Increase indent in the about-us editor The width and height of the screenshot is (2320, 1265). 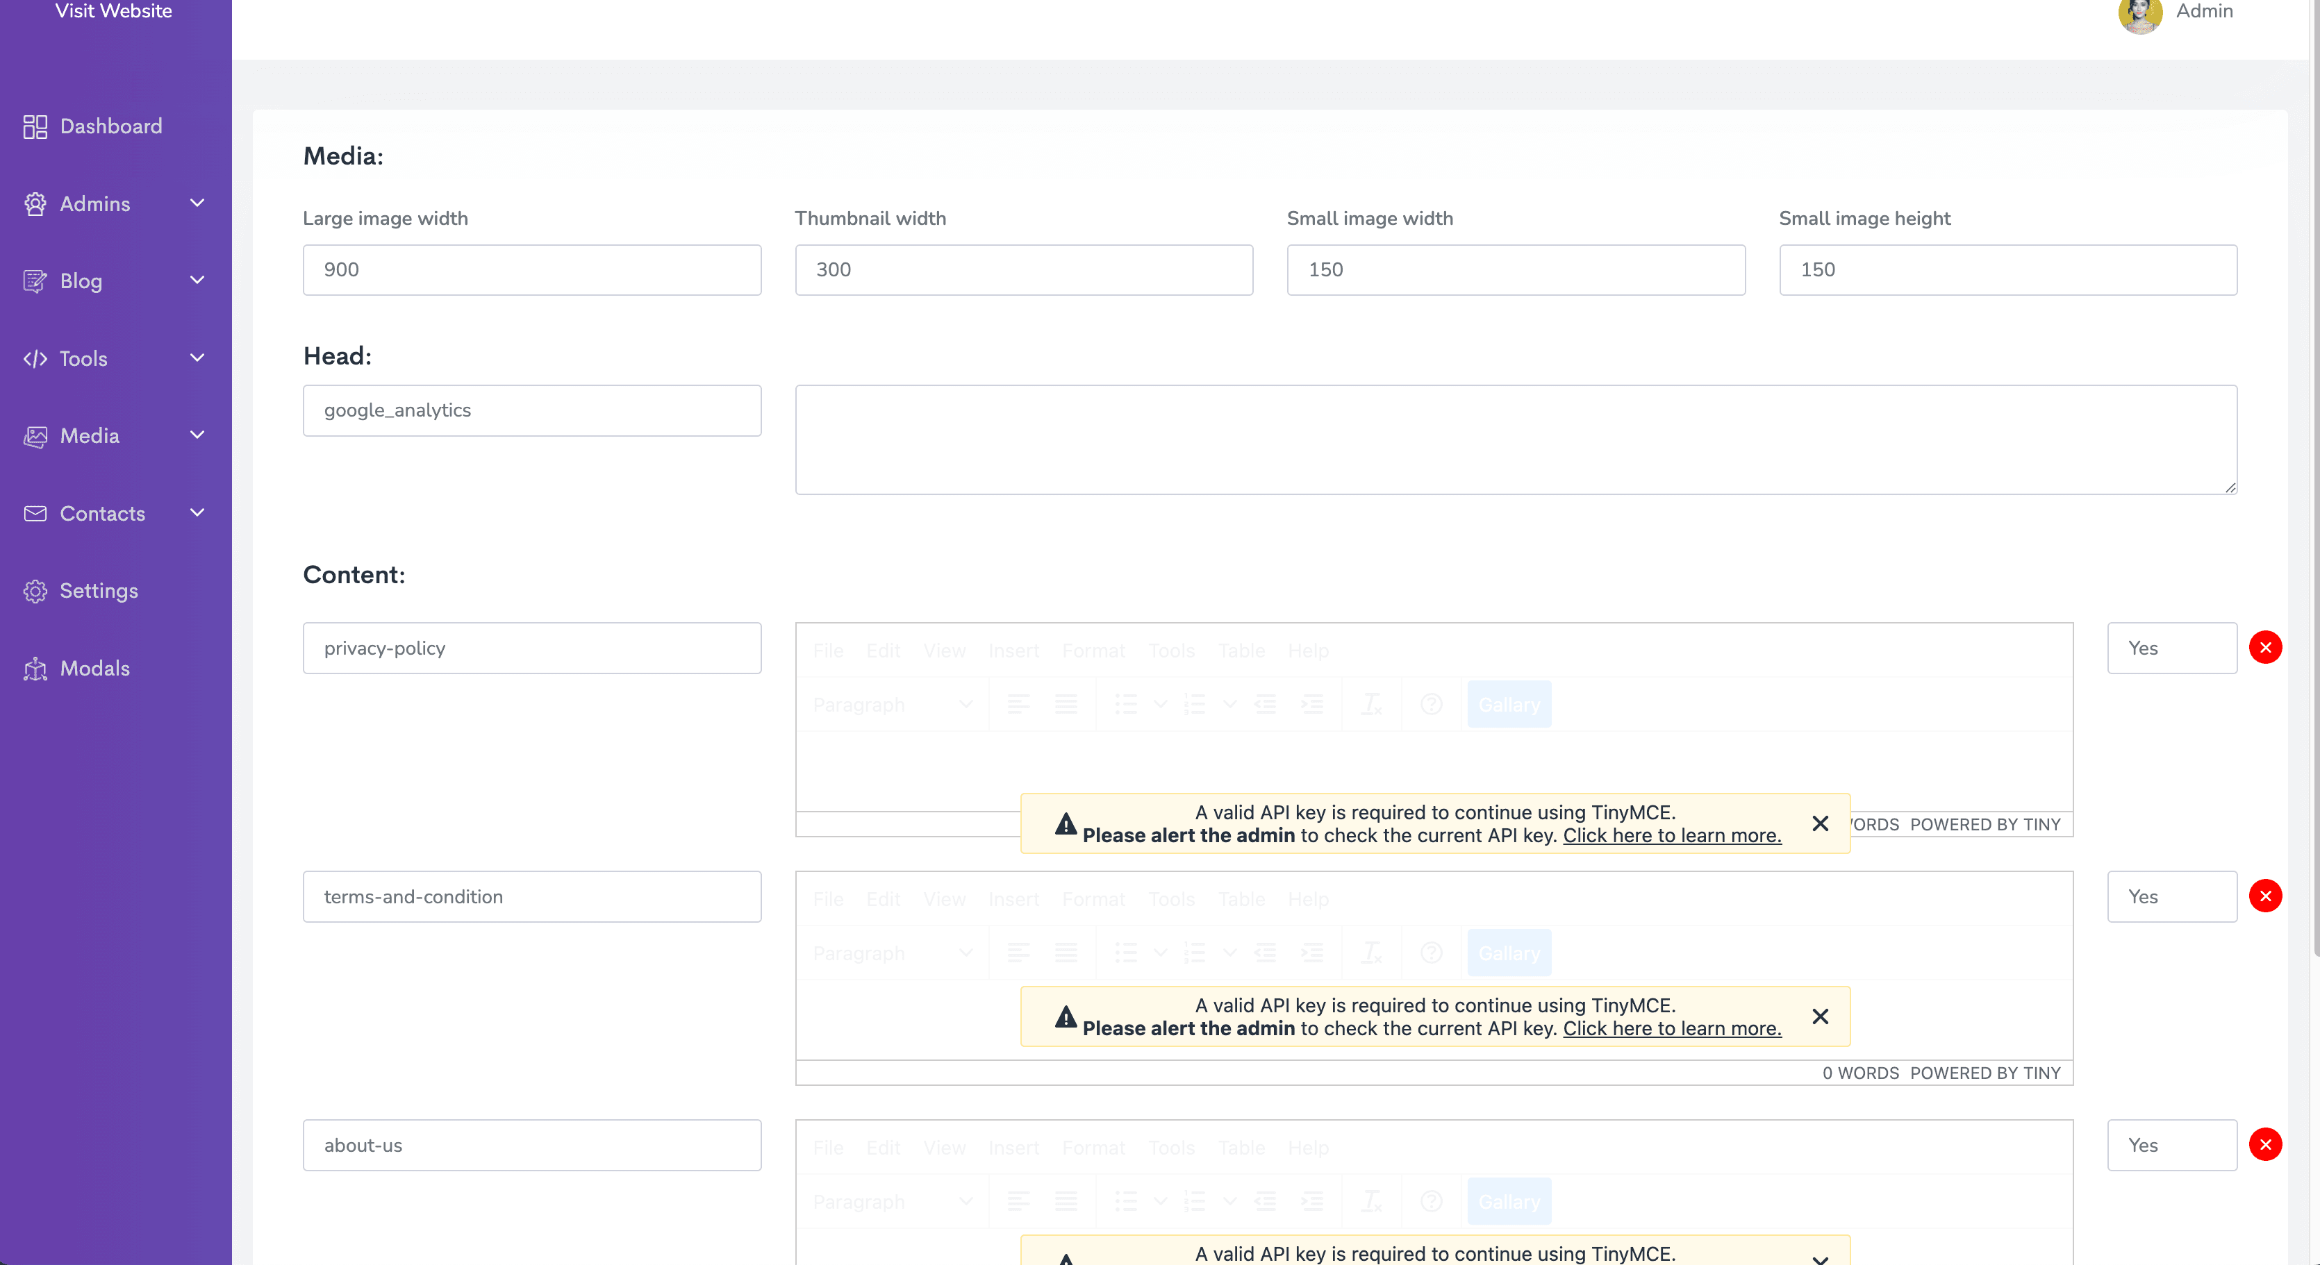click(x=1312, y=1201)
